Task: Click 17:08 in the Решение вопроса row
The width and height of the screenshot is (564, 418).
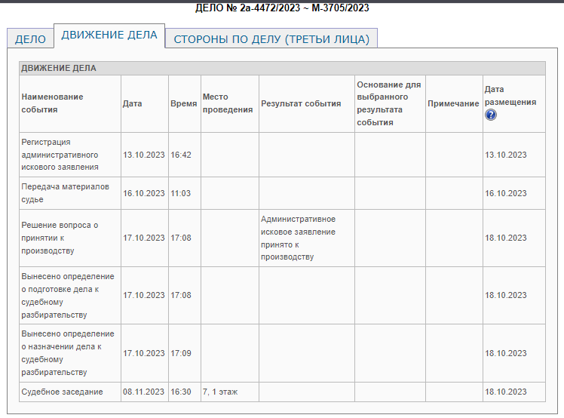Action: [x=180, y=238]
